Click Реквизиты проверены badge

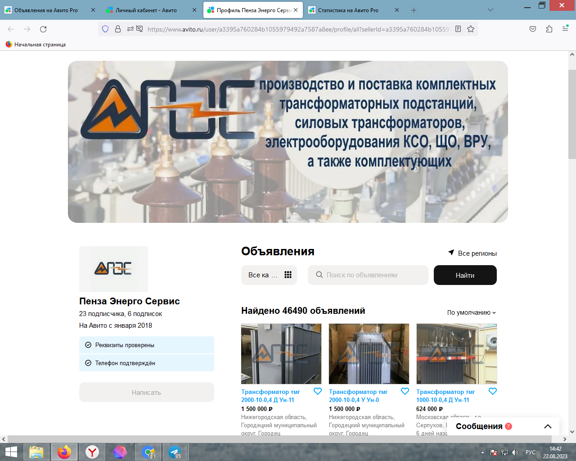[x=147, y=345]
